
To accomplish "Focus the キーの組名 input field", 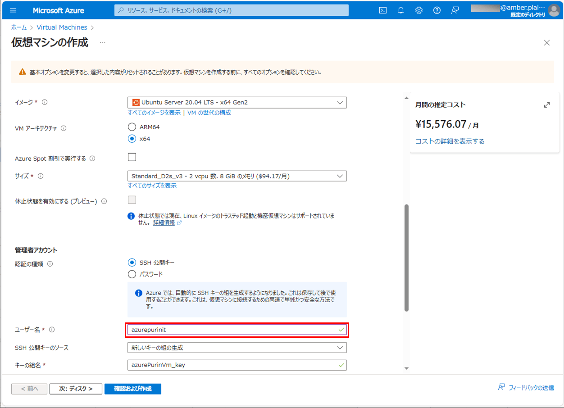I will (237, 365).
